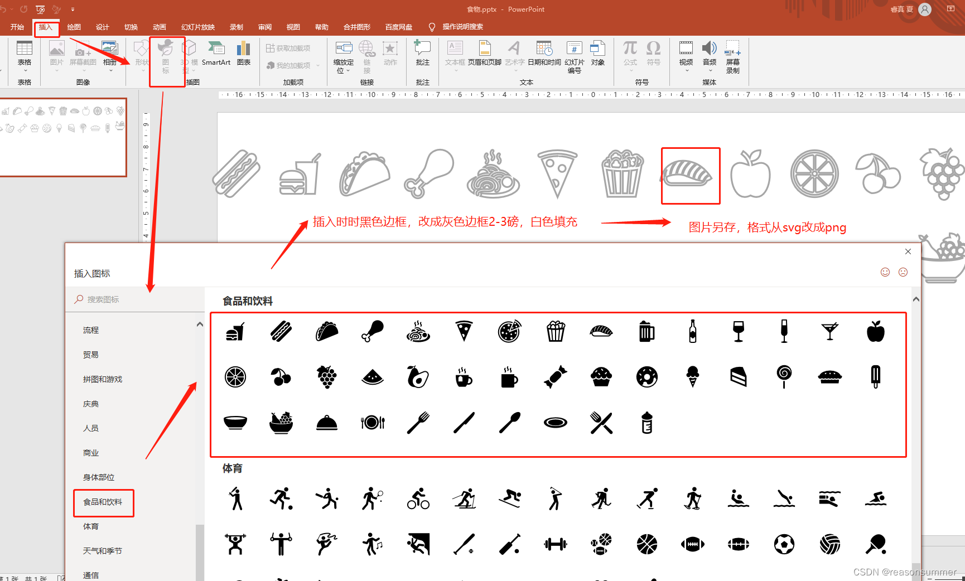
Task: Close the 插入图标 dialog
Action: 908,251
